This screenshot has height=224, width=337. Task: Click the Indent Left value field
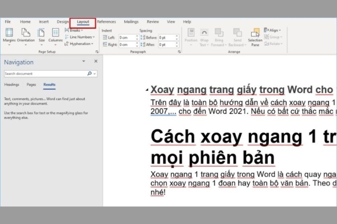coord(127,37)
